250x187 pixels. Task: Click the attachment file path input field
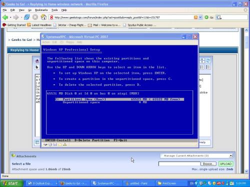tap(179, 164)
